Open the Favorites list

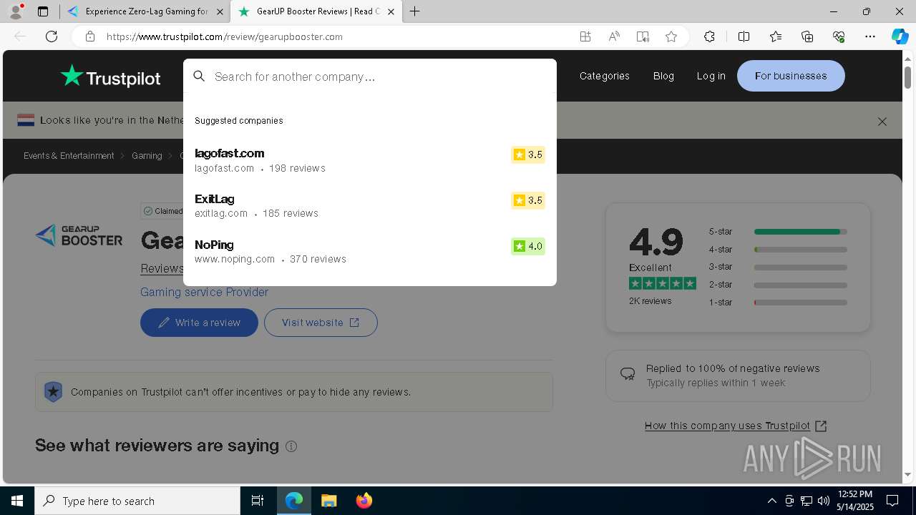(776, 36)
